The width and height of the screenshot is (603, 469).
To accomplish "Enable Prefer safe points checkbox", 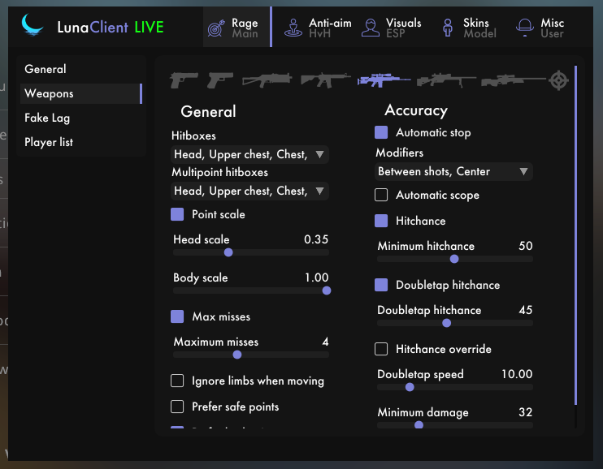I will click(177, 407).
